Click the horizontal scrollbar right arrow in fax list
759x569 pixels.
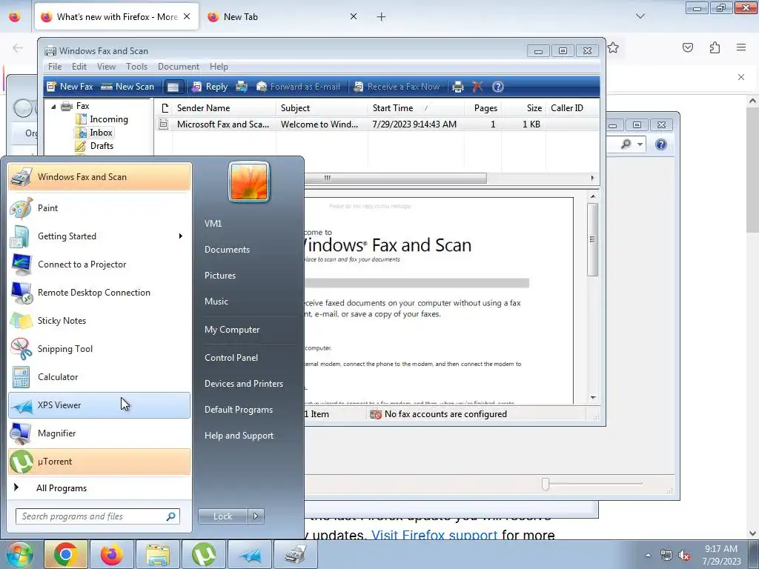(592, 178)
